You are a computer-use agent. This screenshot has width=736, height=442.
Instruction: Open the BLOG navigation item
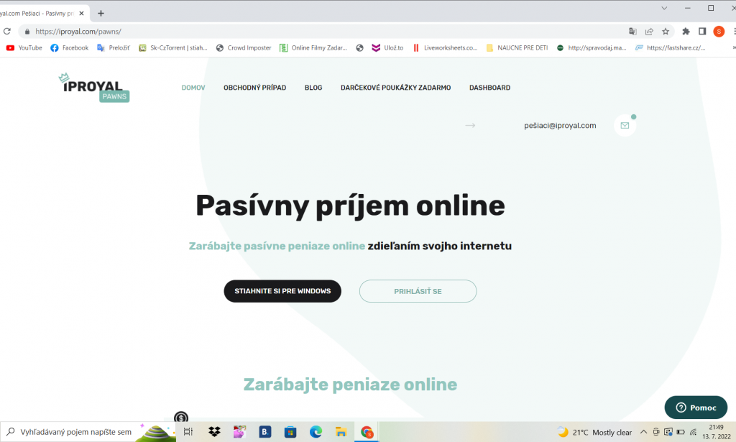313,87
